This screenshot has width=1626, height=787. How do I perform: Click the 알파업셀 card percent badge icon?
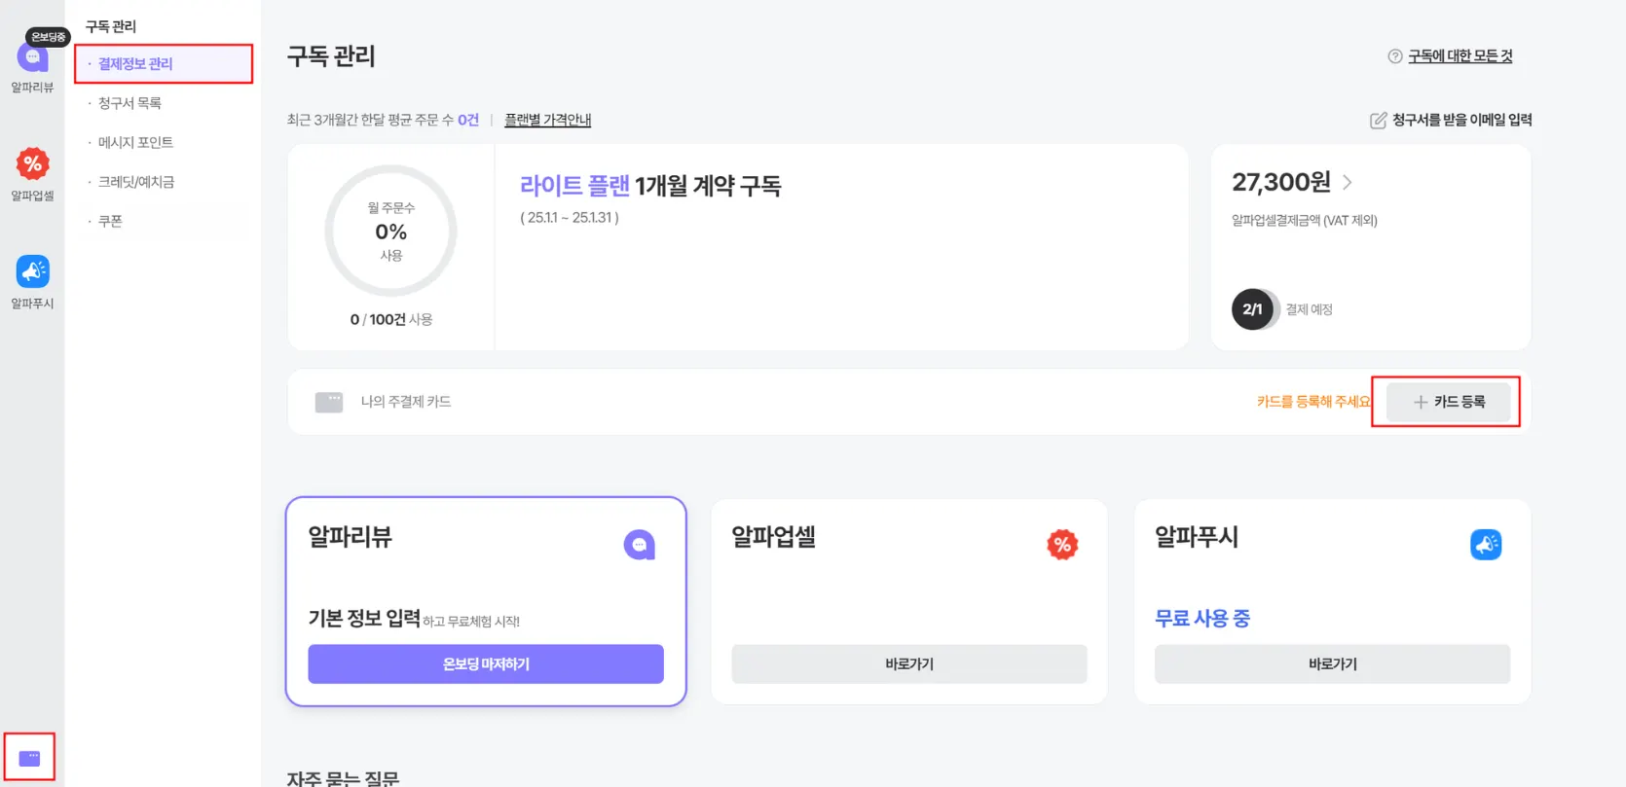click(1062, 545)
